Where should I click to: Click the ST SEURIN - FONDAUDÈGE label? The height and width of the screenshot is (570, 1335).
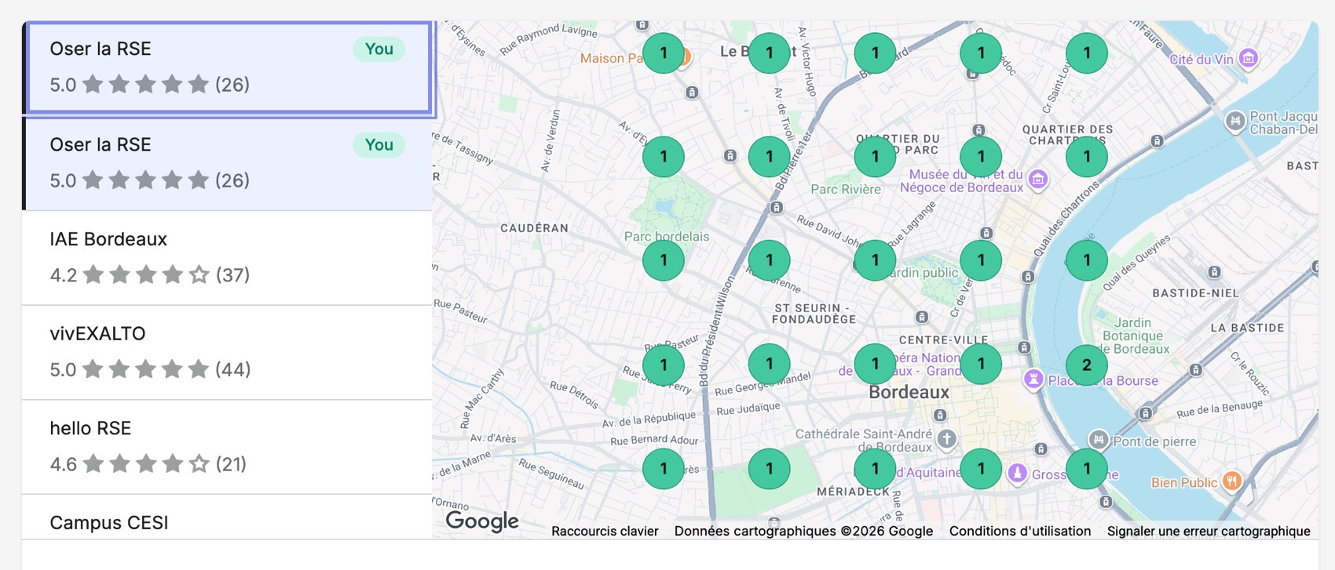point(814,314)
